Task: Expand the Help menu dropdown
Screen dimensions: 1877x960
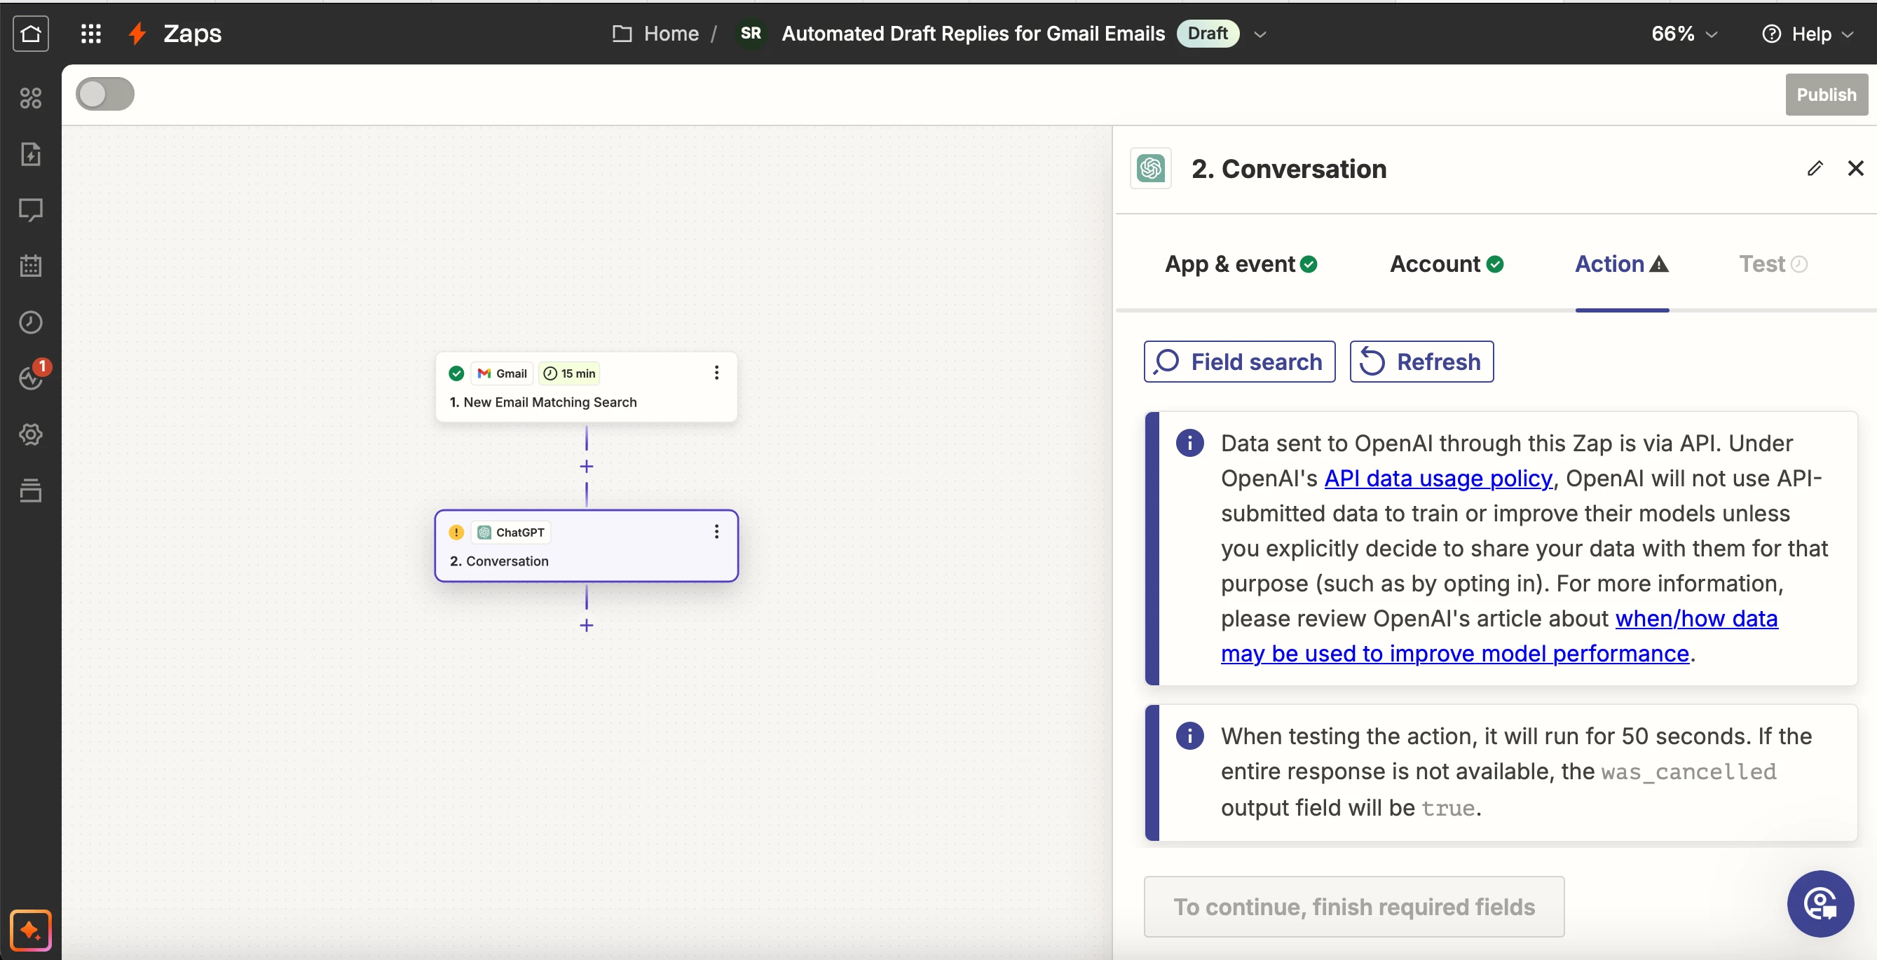Action: coord(1807,34)
